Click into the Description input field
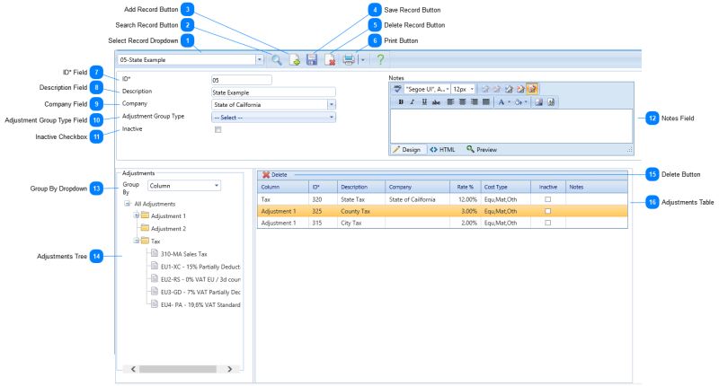Image resolution: width=719 pixels, height=386 pixels. 273,92
